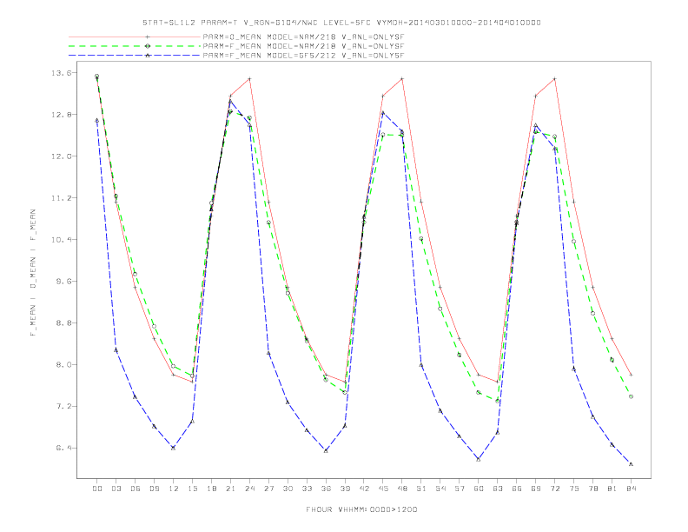This screenshot has height=532, width=688.
Task: Click x-axis tick label 39
Action: (345, 489)
